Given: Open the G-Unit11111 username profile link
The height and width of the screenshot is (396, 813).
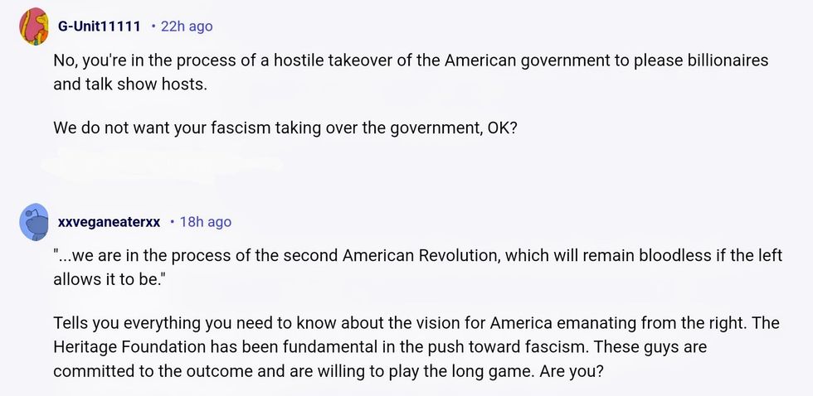Looking at the screenshot, I should pyautogui.click(x=100, y=27).
